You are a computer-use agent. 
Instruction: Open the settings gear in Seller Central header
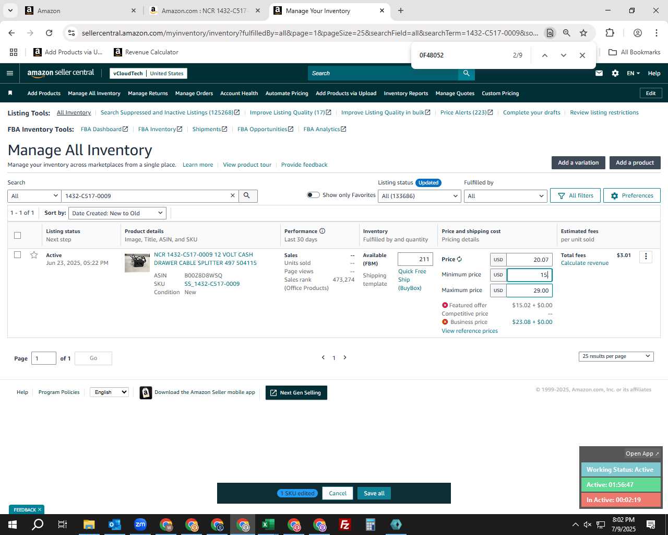(615, 73)
